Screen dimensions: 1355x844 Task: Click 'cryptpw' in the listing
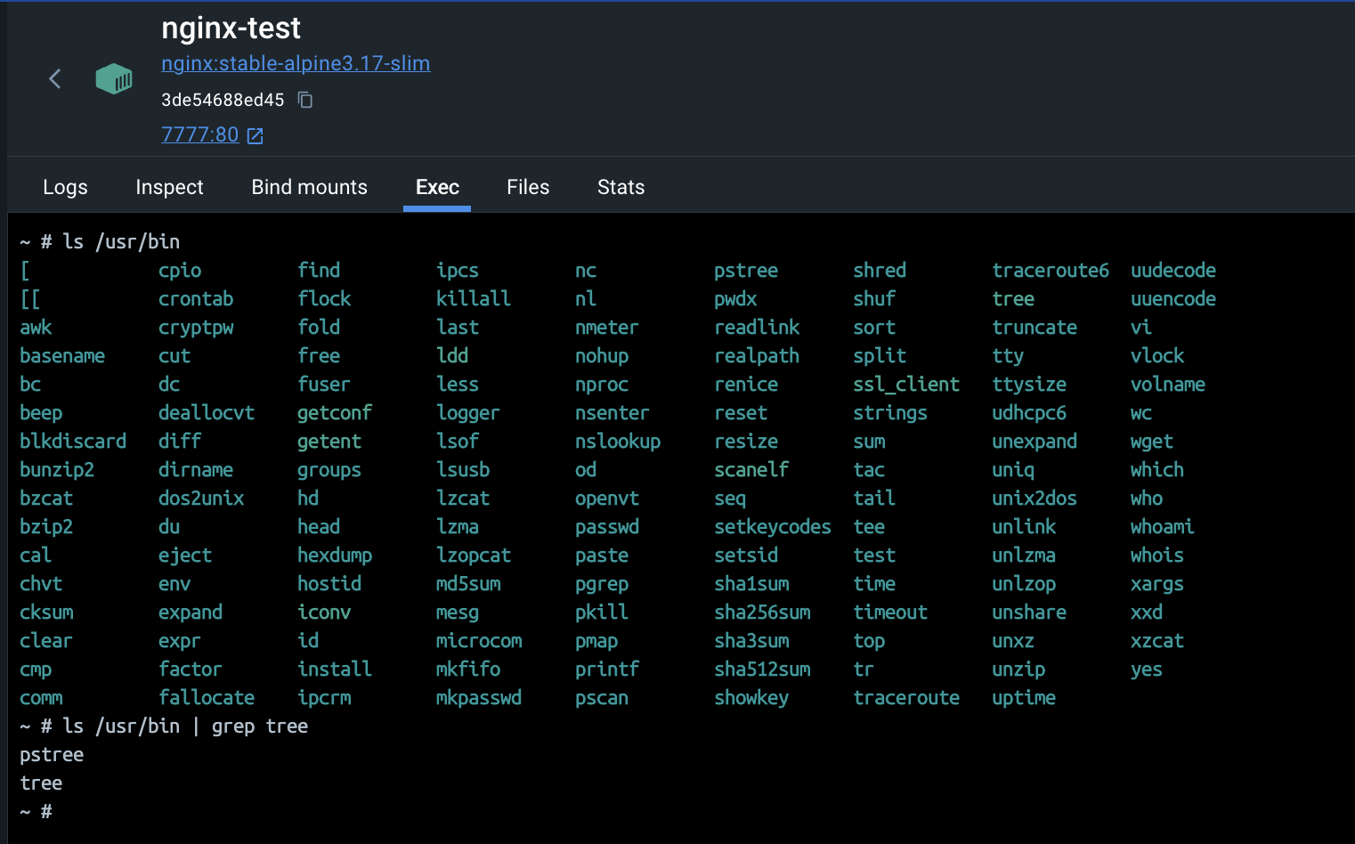pos(196,328)
